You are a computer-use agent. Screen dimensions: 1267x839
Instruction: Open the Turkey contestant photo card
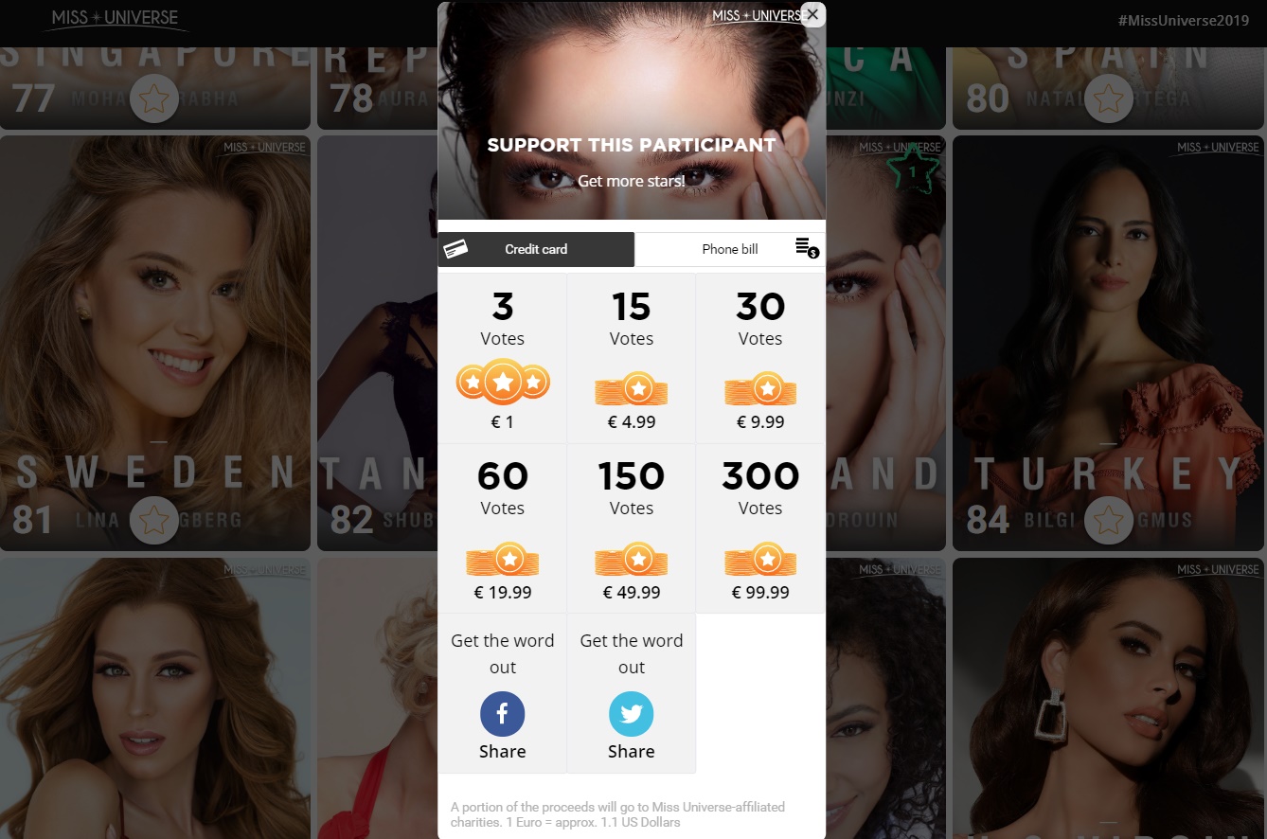(x=1110, y=343)
